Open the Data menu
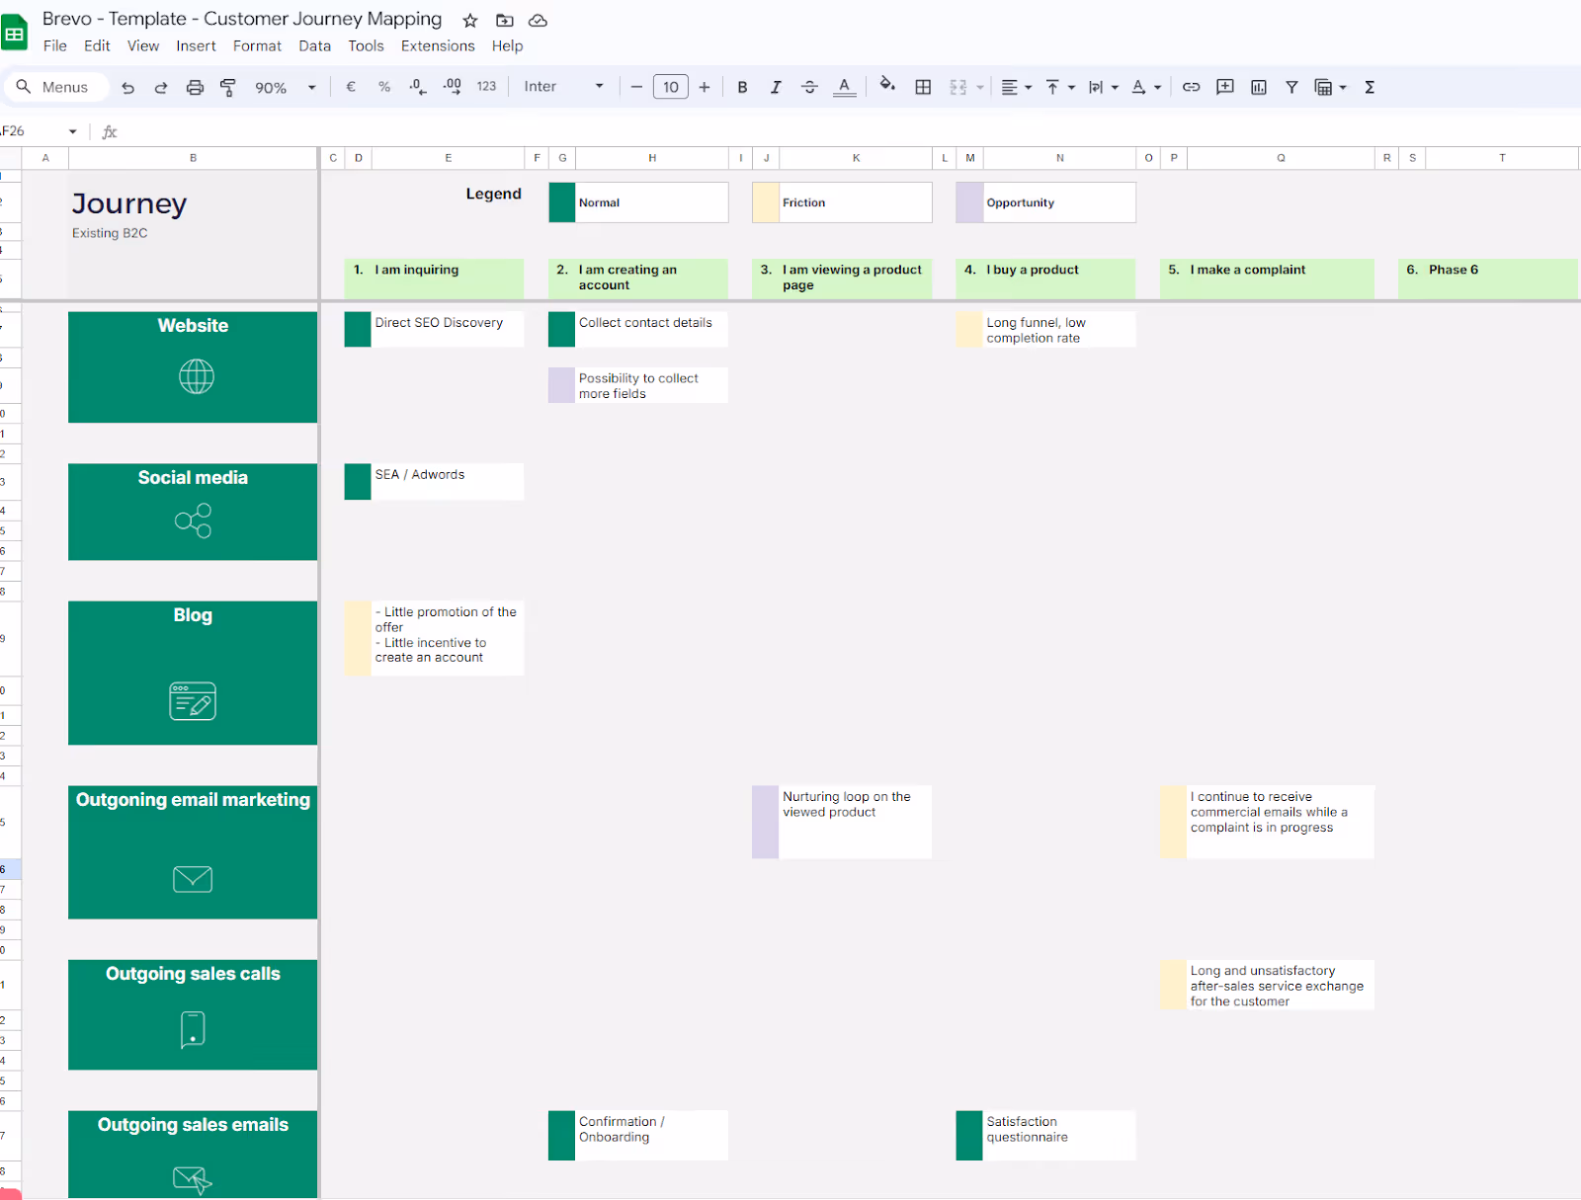 pyautogui.click(x=314, y=45)
